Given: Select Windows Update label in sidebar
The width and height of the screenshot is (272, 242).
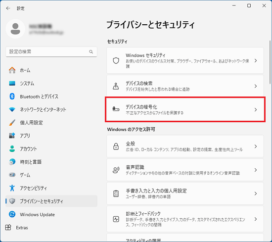Looking at the screenshot, I should point(37,215).
